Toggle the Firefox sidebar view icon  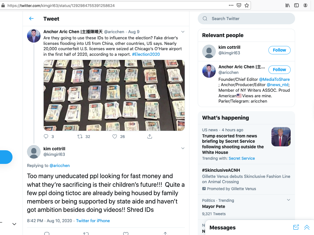click(x=296, y=5)
